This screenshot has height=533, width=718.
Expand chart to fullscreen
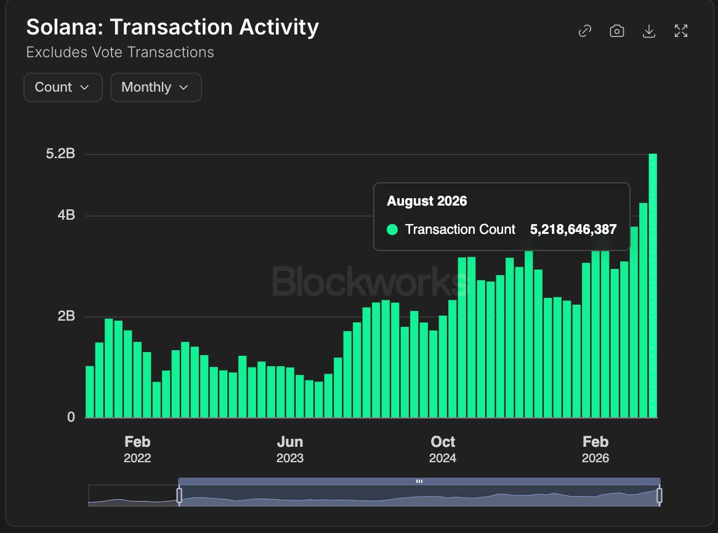681,31
